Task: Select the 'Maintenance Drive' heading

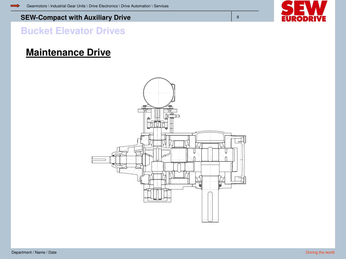Action: (68, 53)
